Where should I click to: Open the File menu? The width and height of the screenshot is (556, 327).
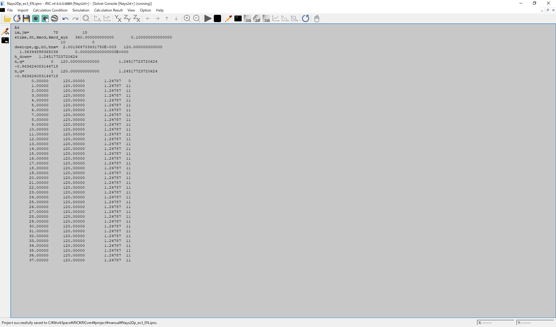click(10, 10)
